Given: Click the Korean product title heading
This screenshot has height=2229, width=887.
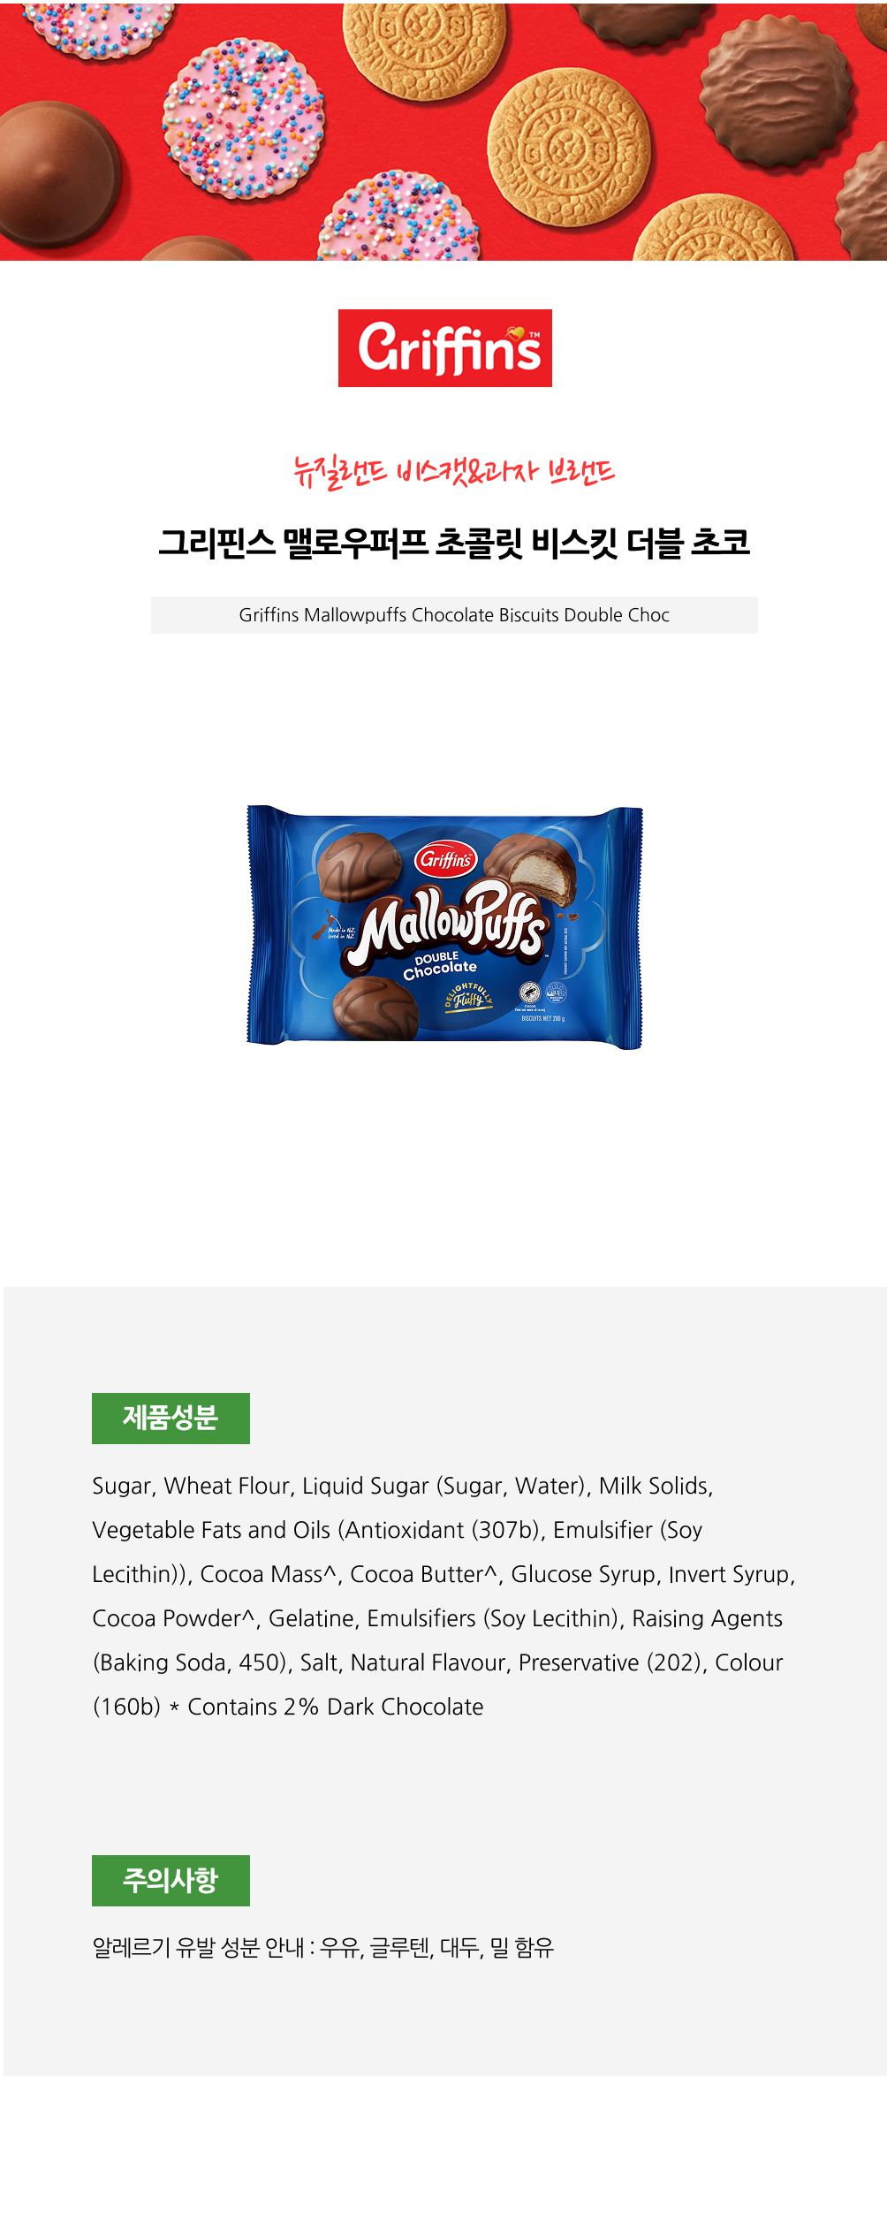Looking at the screenshot, I should coord(454,543).
